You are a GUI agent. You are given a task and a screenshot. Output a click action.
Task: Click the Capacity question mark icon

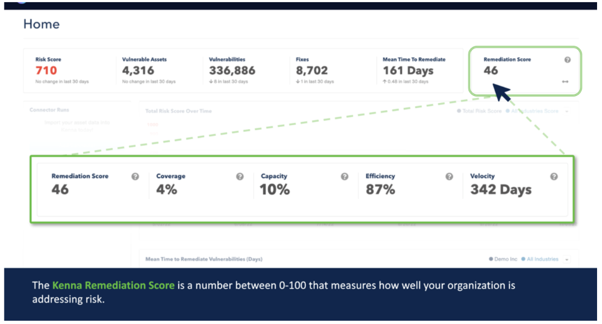(344, 176)
